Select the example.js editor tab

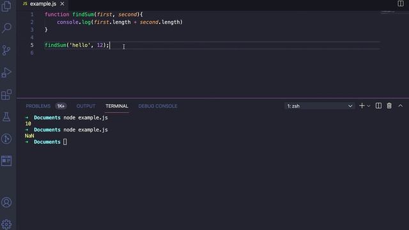pyautogui.click(x=43, y=4)
